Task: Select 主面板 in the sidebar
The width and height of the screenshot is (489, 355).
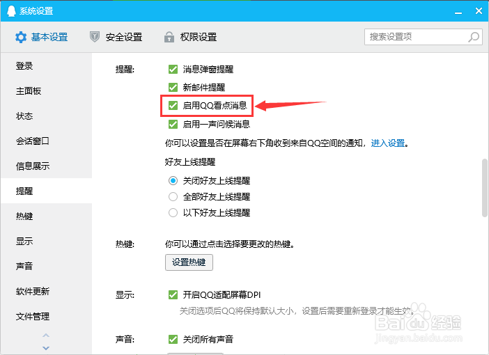Action: pyautogui.click(x=46, y=91)
